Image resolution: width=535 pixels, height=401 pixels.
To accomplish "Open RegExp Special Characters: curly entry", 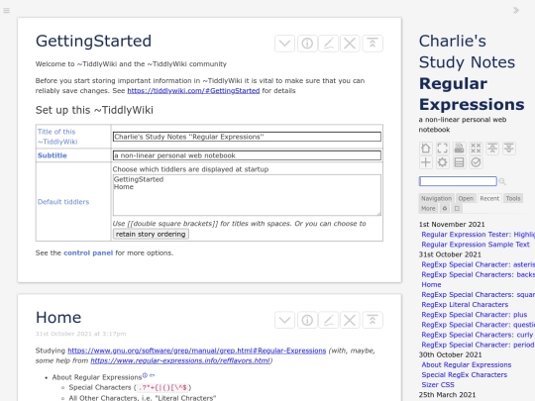I will coord(478,335).
